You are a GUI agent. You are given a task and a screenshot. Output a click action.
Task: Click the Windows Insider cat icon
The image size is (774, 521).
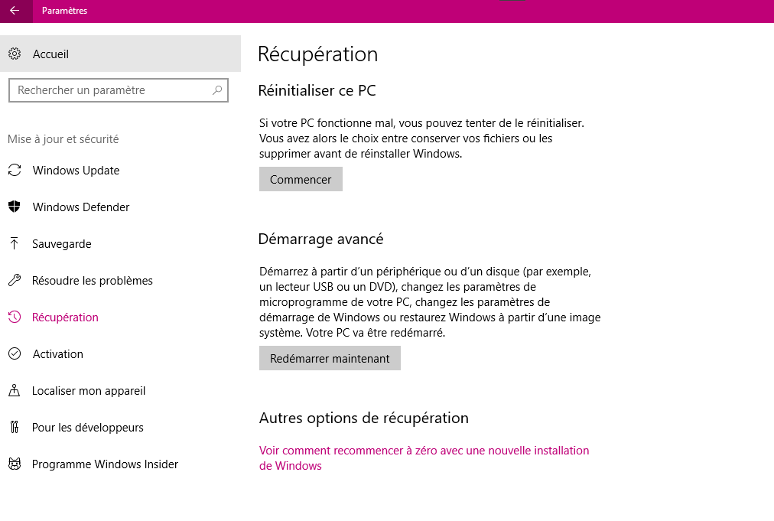[15, 464]
